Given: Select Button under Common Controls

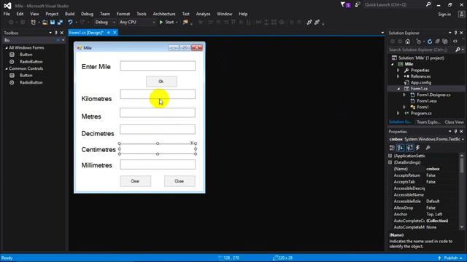Looking at the screenshot, I should pos(26,75).
